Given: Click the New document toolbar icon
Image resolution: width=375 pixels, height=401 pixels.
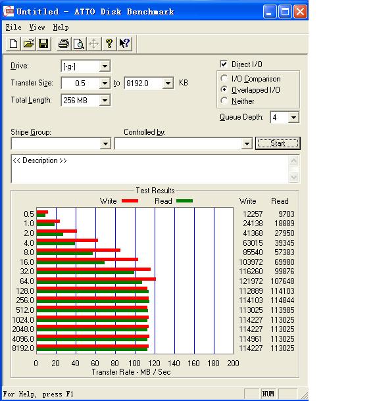Looking at the screenshot, I should point(13,44).
